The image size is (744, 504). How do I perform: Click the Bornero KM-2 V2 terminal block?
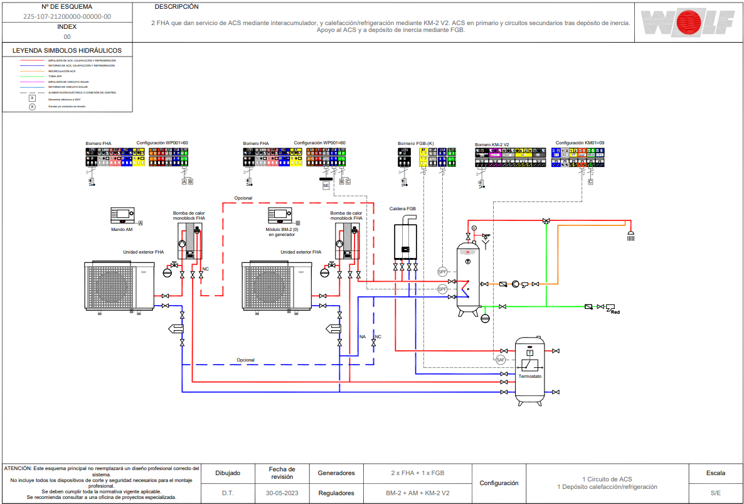[510, 158]
